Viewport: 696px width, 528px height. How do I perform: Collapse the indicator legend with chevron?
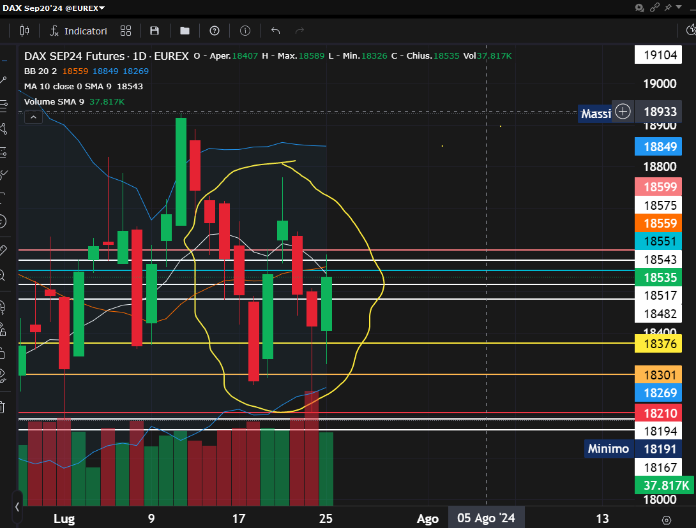click(x=33, y=117)
